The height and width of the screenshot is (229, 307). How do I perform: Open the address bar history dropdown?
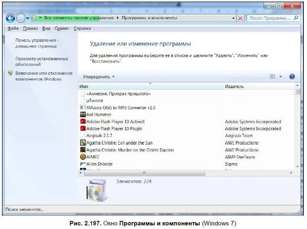pyautogui.click(x=233, y=18)
